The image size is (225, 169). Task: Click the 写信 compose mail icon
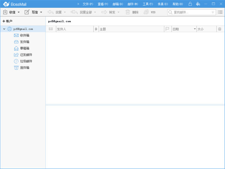click(x=27, y=12)
